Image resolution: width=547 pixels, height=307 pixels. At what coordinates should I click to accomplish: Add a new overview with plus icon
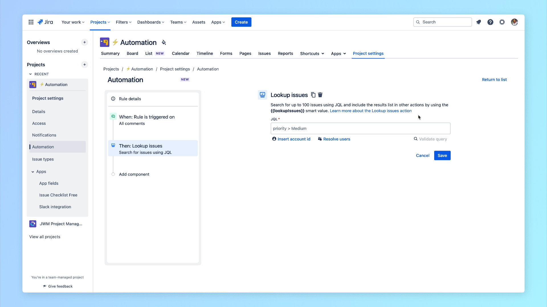pos(85,42)
